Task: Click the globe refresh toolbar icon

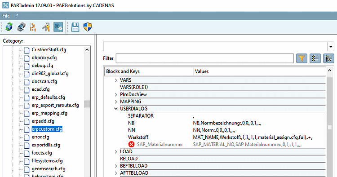Action: point(9,27)
